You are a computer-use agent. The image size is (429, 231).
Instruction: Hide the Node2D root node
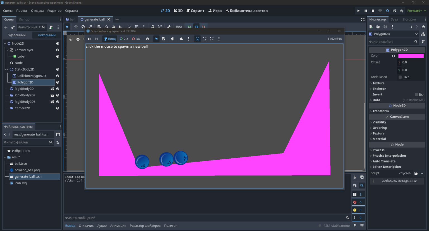coord(58,43)
